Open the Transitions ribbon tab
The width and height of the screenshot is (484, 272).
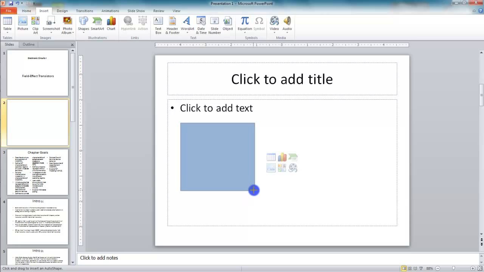(x=84, y=11)
